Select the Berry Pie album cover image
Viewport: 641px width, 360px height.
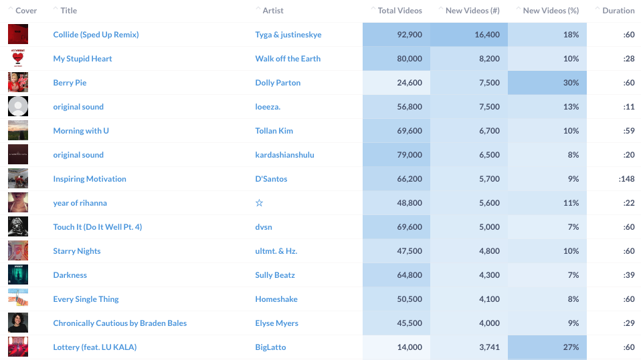point(18,82)
